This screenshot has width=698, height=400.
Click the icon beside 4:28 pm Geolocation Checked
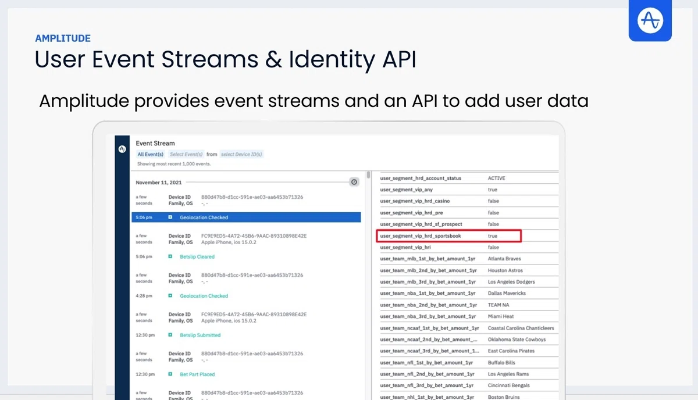(x=170, y=296)
